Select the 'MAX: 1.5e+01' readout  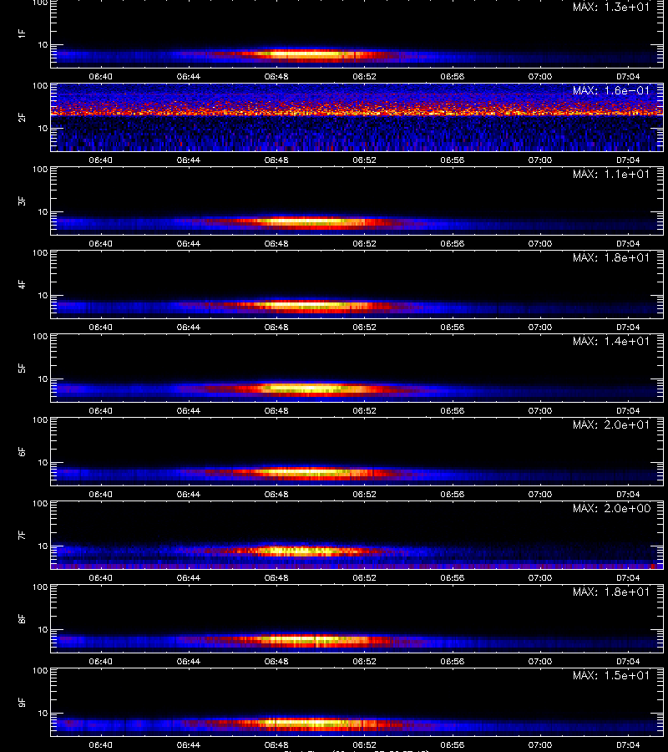tap(611, 675)
